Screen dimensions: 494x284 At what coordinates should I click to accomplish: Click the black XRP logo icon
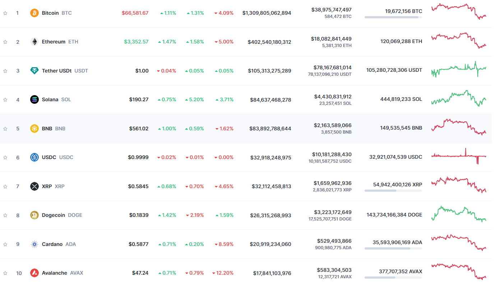click(34, 186)
